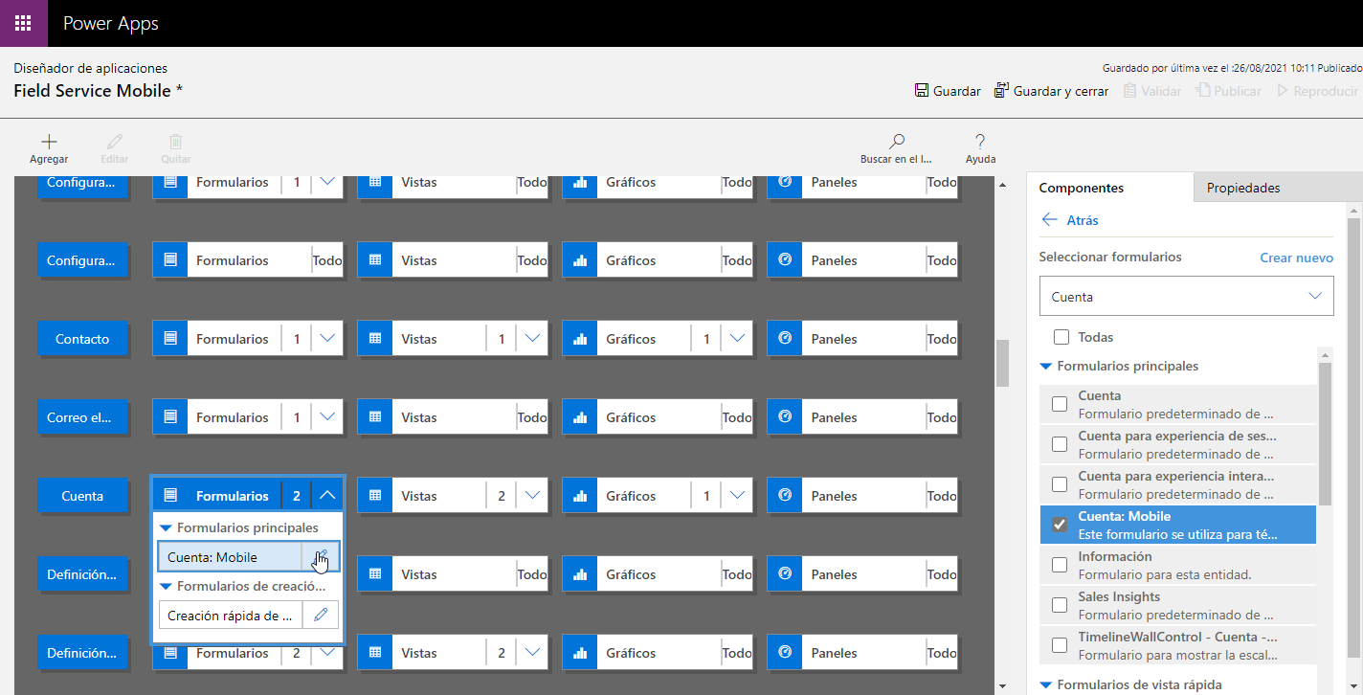
Task: Collapse the Cuenta Formularios chevron
Action: (x=327, y=496)
